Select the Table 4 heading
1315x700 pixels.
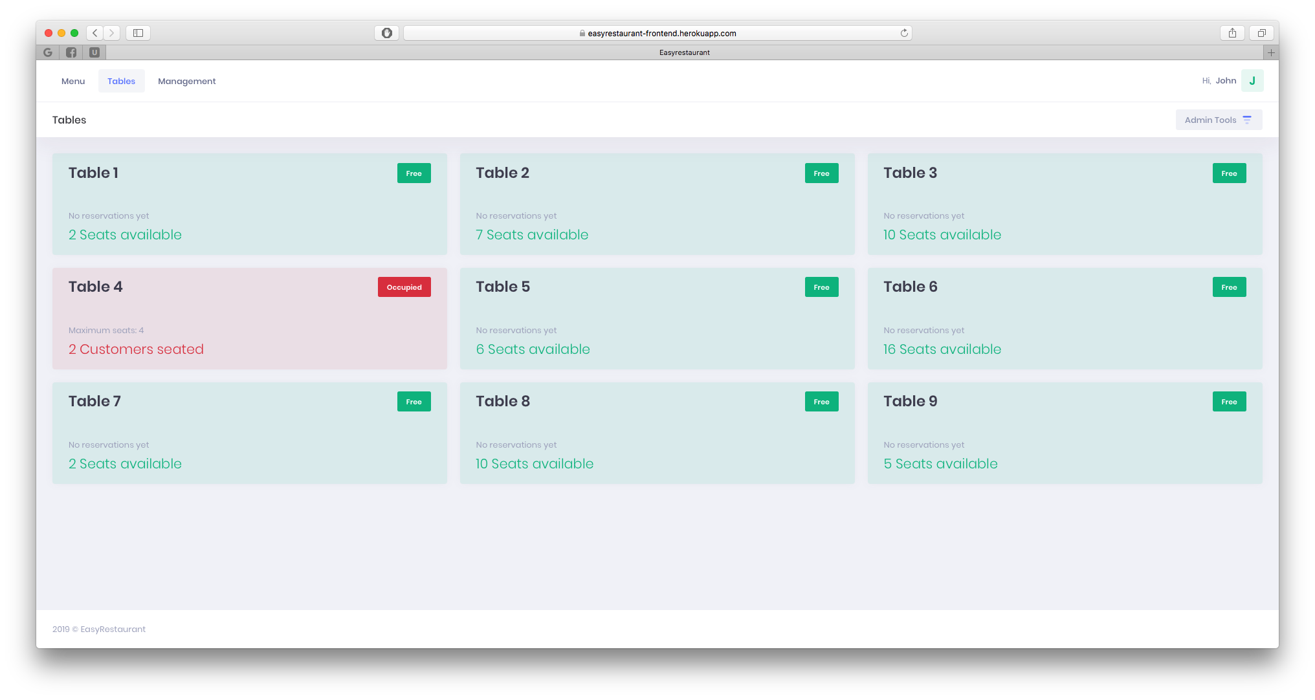96,287
